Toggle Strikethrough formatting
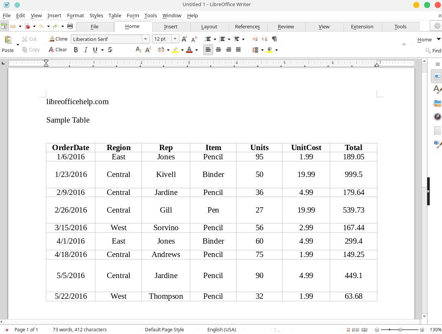Viewport: 442px width, 334px height. tap(110, 50)
